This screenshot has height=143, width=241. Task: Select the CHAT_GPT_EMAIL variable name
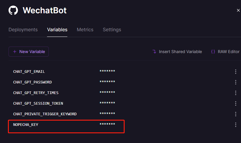(x=29, y=72)
